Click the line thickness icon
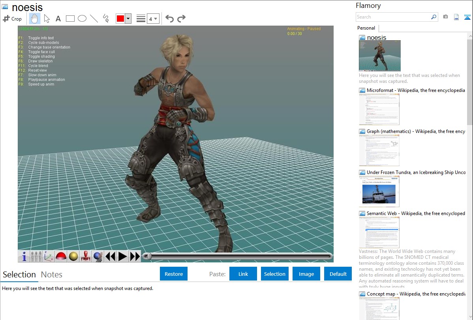473x320 pixels. coord(141,19)
